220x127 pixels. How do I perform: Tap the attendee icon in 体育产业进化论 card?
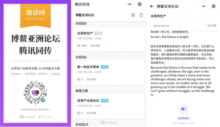[79, 113]
